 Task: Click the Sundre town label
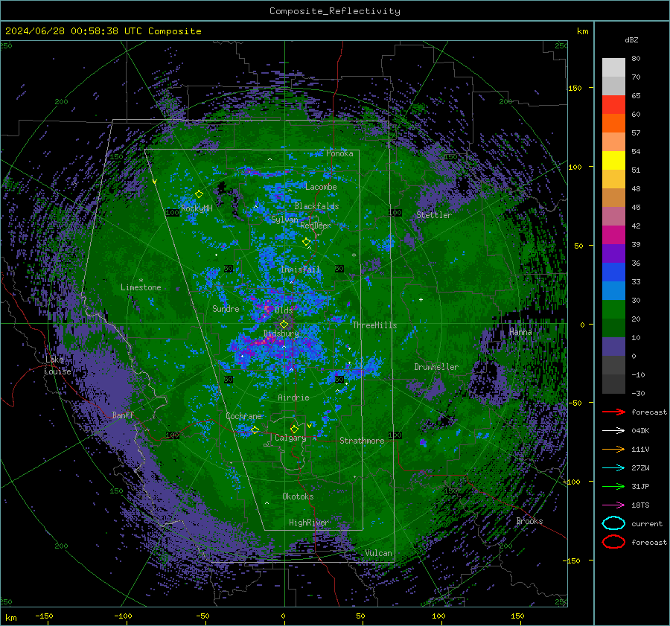coord(226,309)
